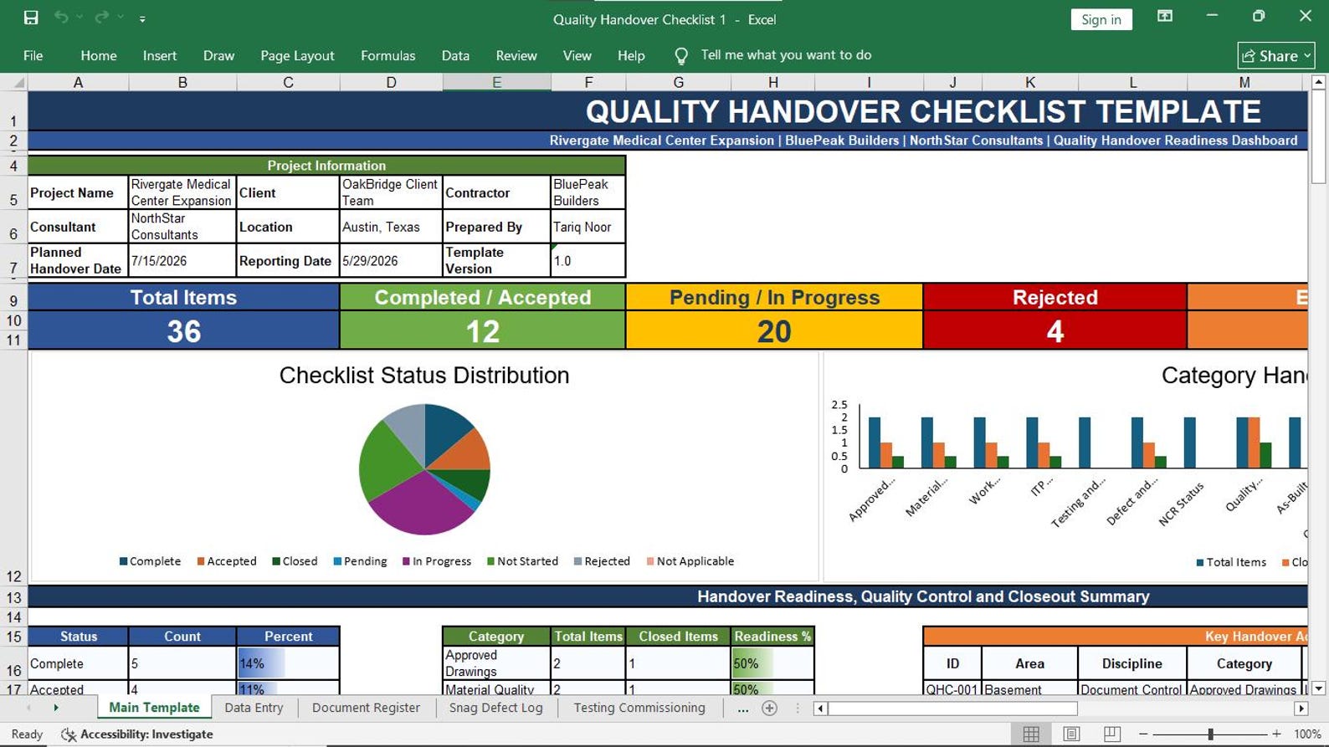
Task: Open the Help ribbon tab
Action: 631,56
